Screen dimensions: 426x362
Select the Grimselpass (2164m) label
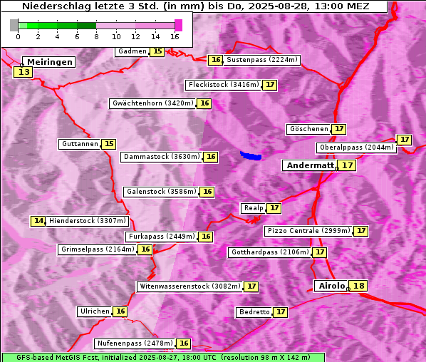98,249
